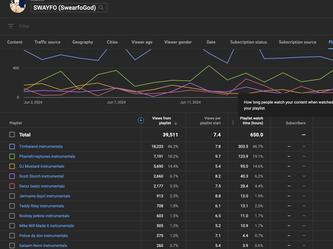333x249 pixels.
Task: Open the Viewer age tab
Action: click(142, 42)
